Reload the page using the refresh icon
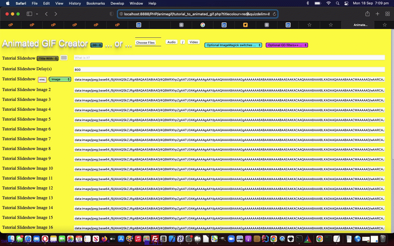Image resolution: width=394 pixels, height=246 pixels. [274, 14]
